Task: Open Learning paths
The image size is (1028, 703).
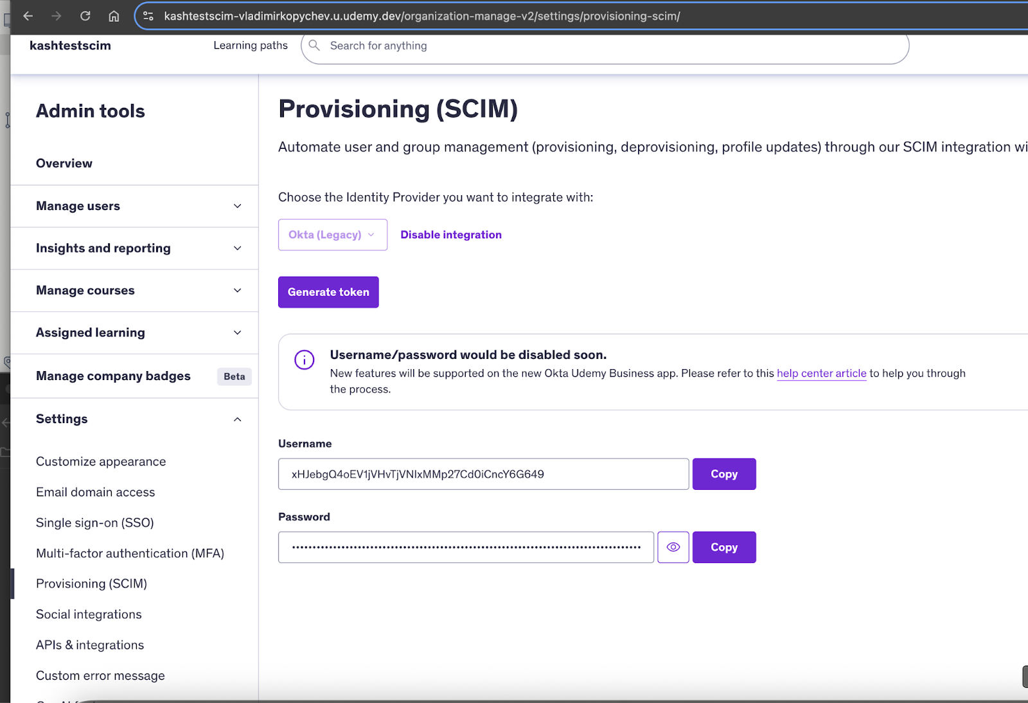Action: 251,45
